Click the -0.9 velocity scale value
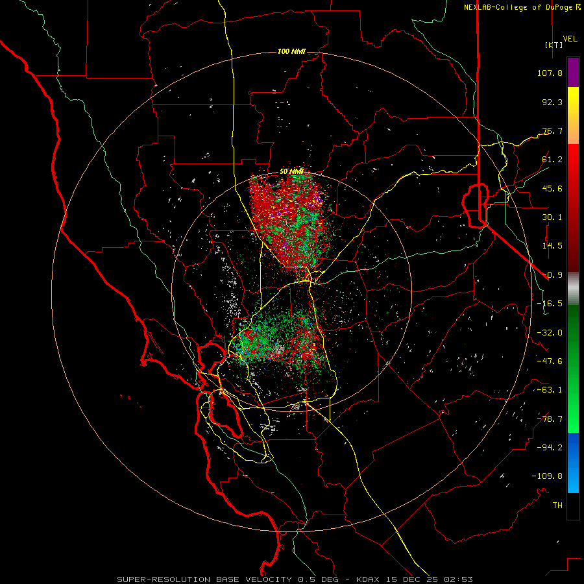 552,275
